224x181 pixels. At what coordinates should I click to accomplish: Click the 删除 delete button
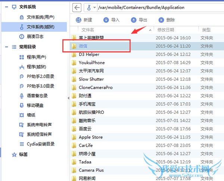click(x=167, y=20)
